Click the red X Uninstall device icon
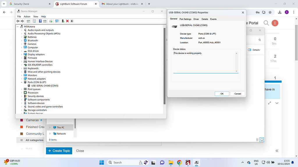The width and height of the screenshot is (298, 167). pos(67,21)
